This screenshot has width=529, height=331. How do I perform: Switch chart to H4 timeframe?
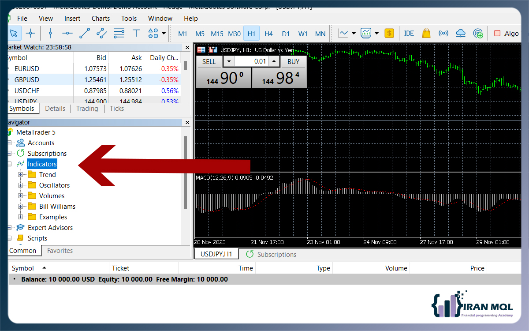[x=268, y=34]
